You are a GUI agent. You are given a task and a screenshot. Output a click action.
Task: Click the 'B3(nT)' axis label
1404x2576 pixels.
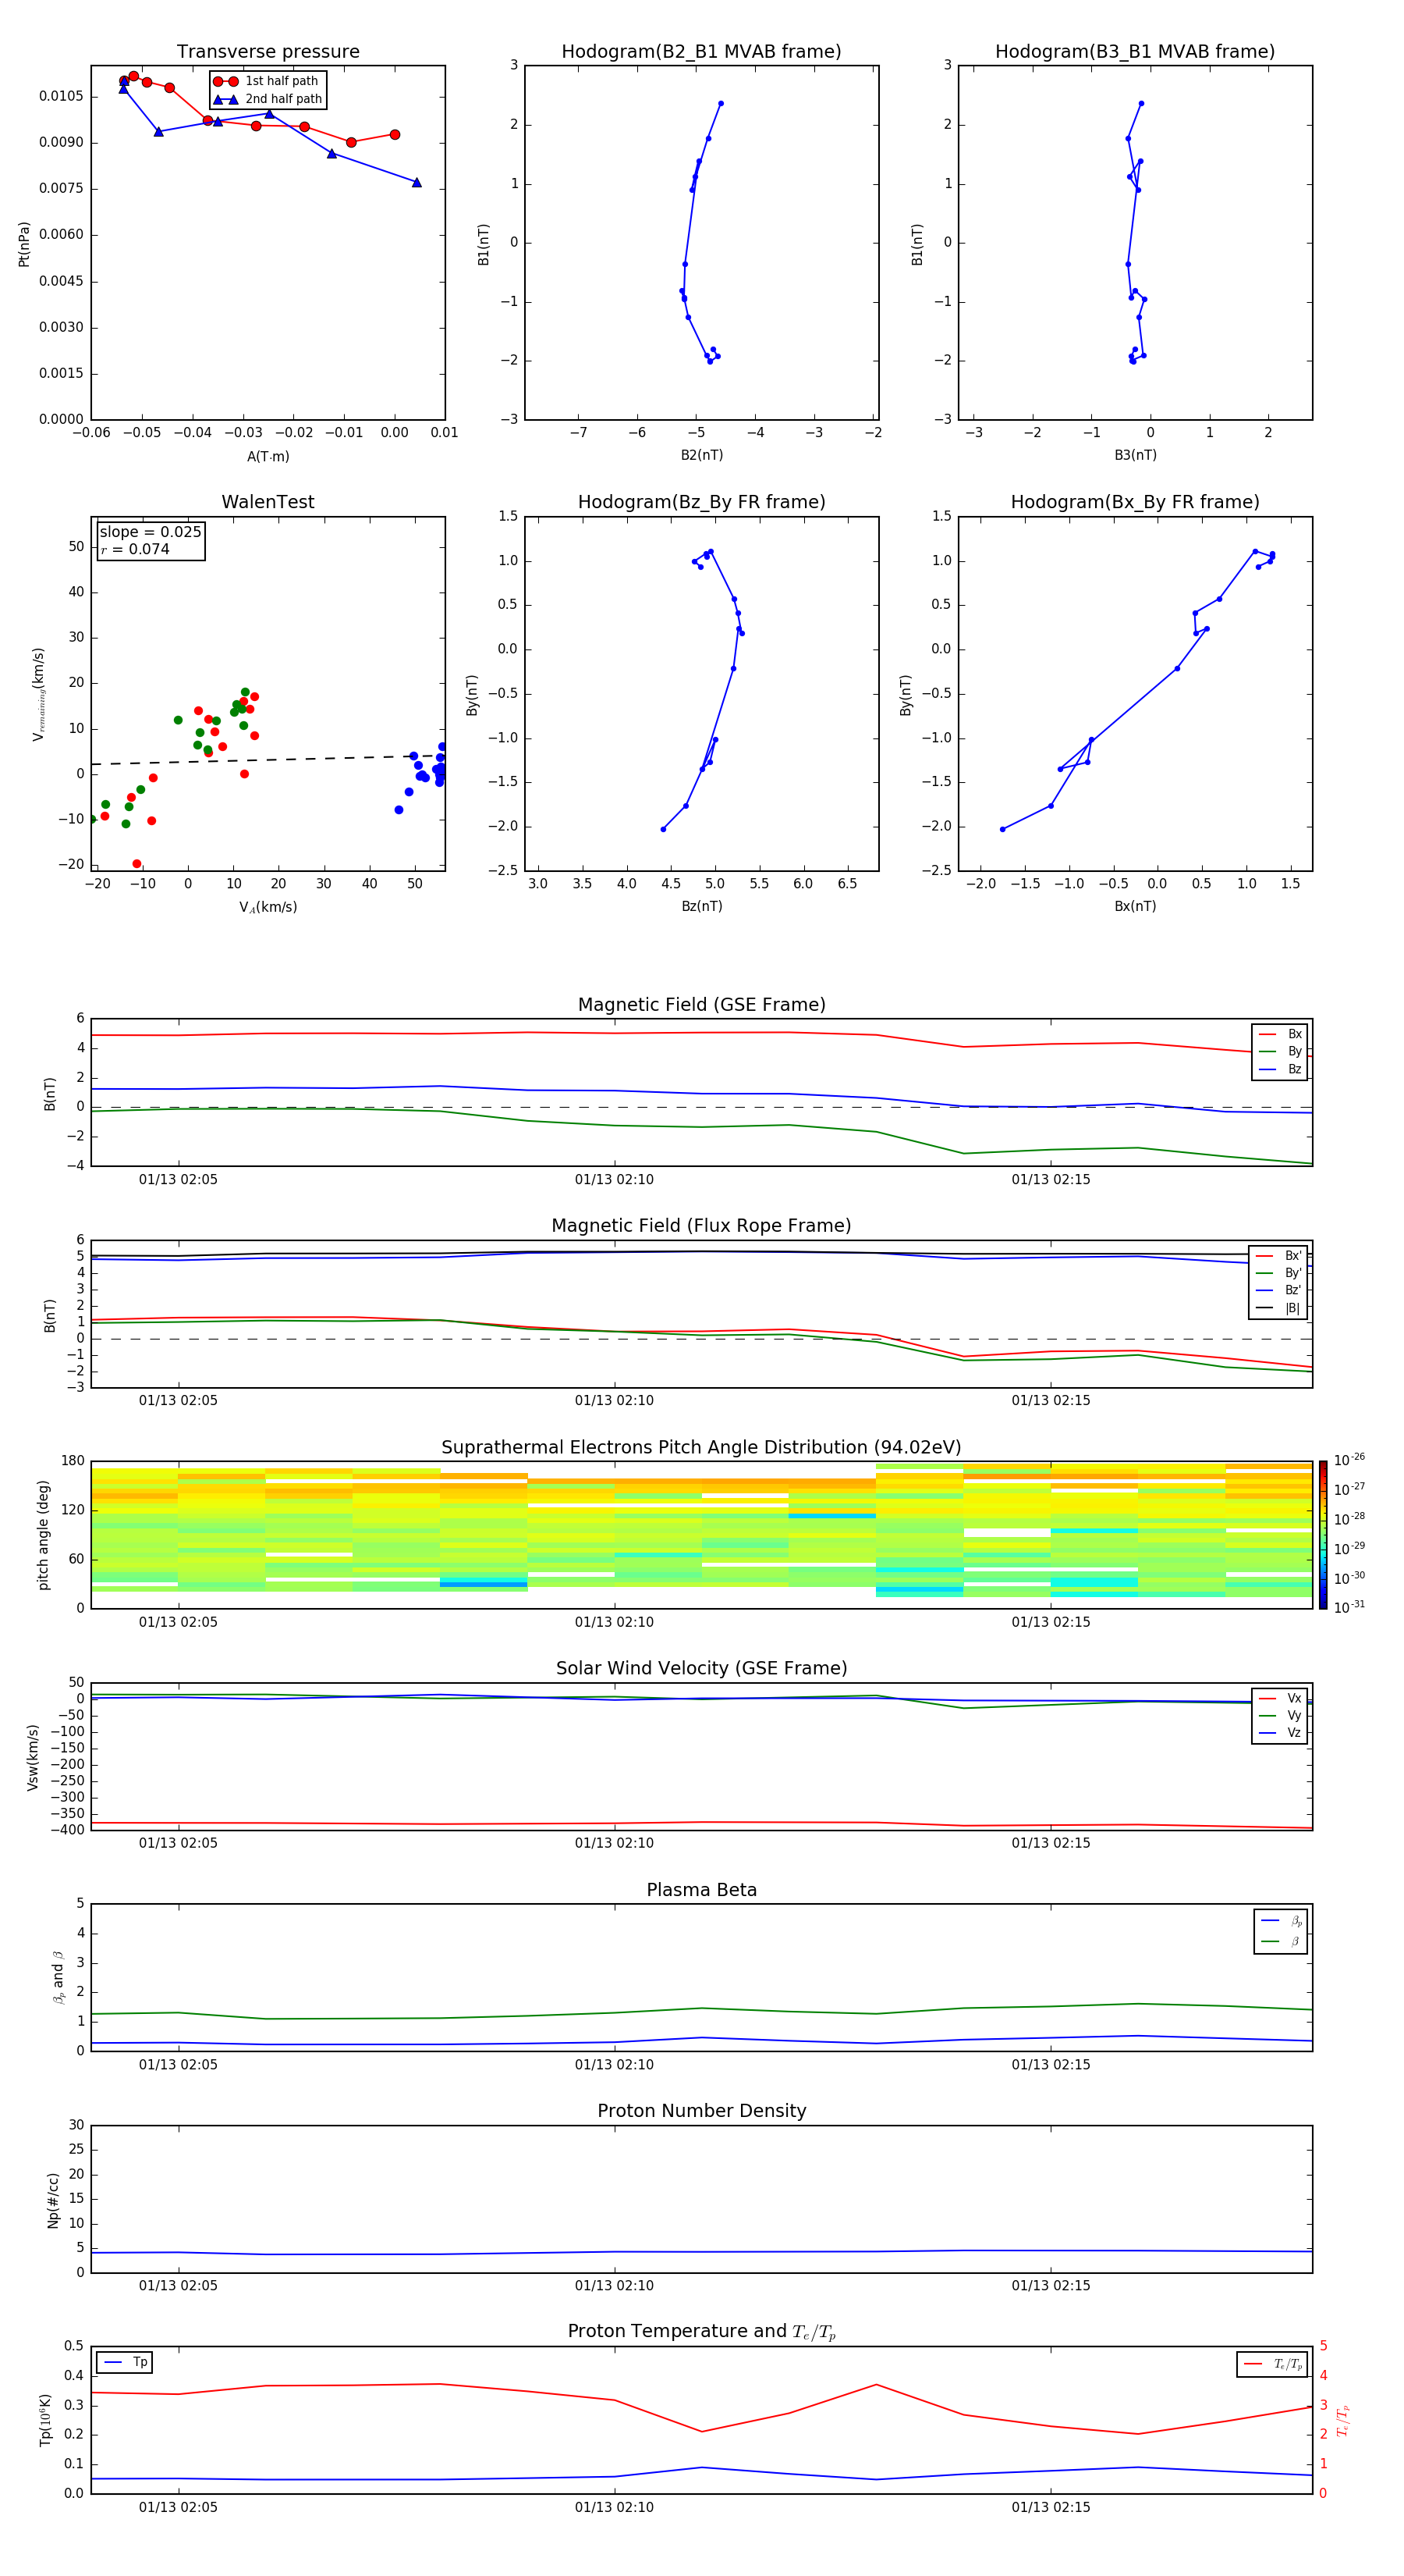(1135, 455)
